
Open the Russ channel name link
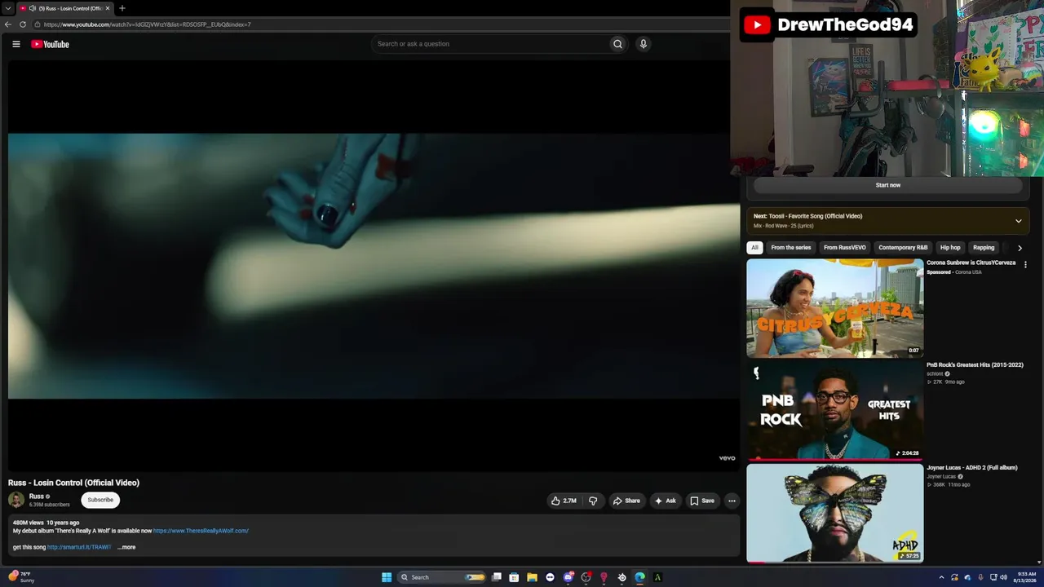(x=37, y=497)
